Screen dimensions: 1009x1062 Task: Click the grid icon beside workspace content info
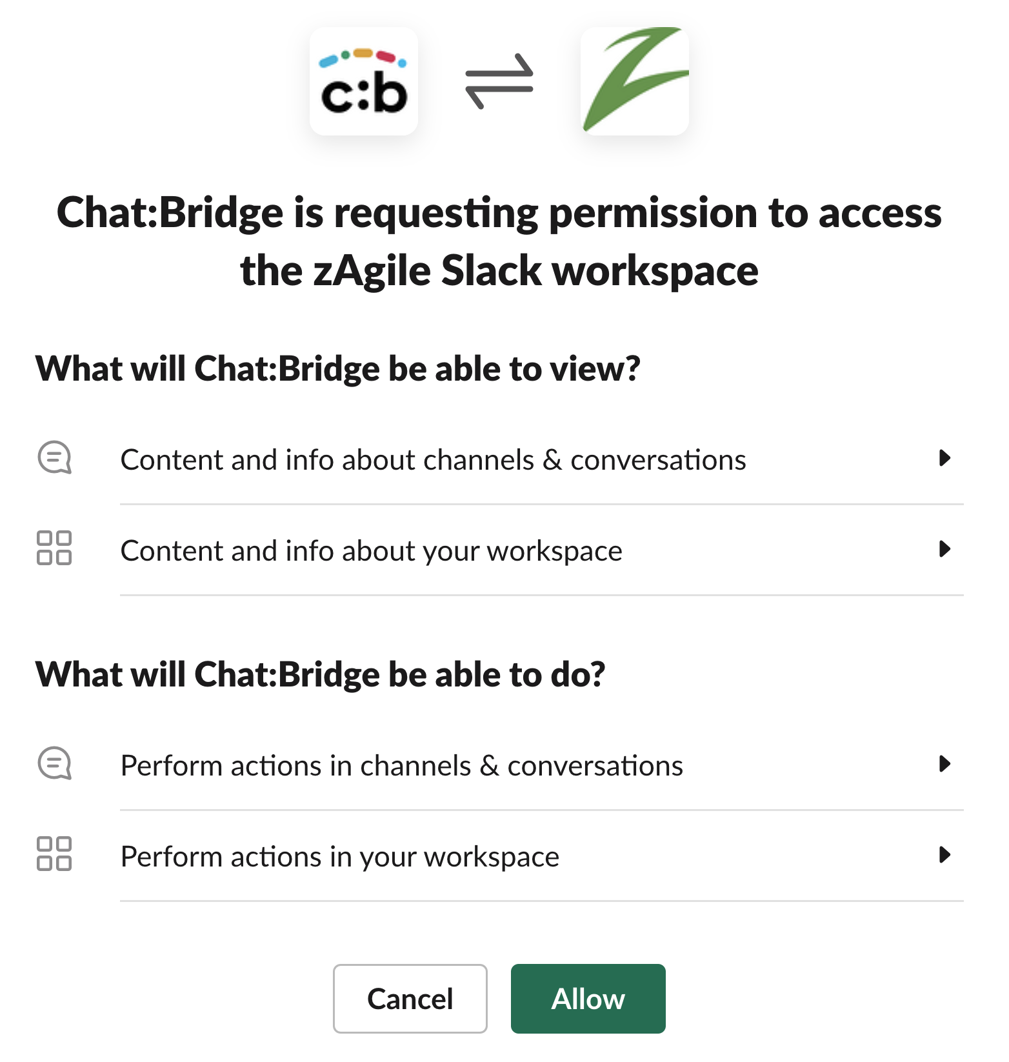tap(54, 548)
